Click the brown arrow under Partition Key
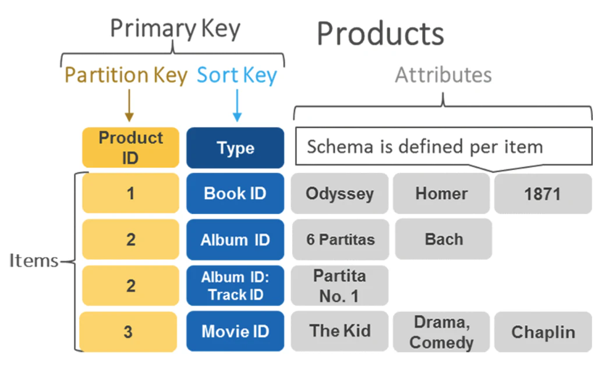 tap(129, 106)
